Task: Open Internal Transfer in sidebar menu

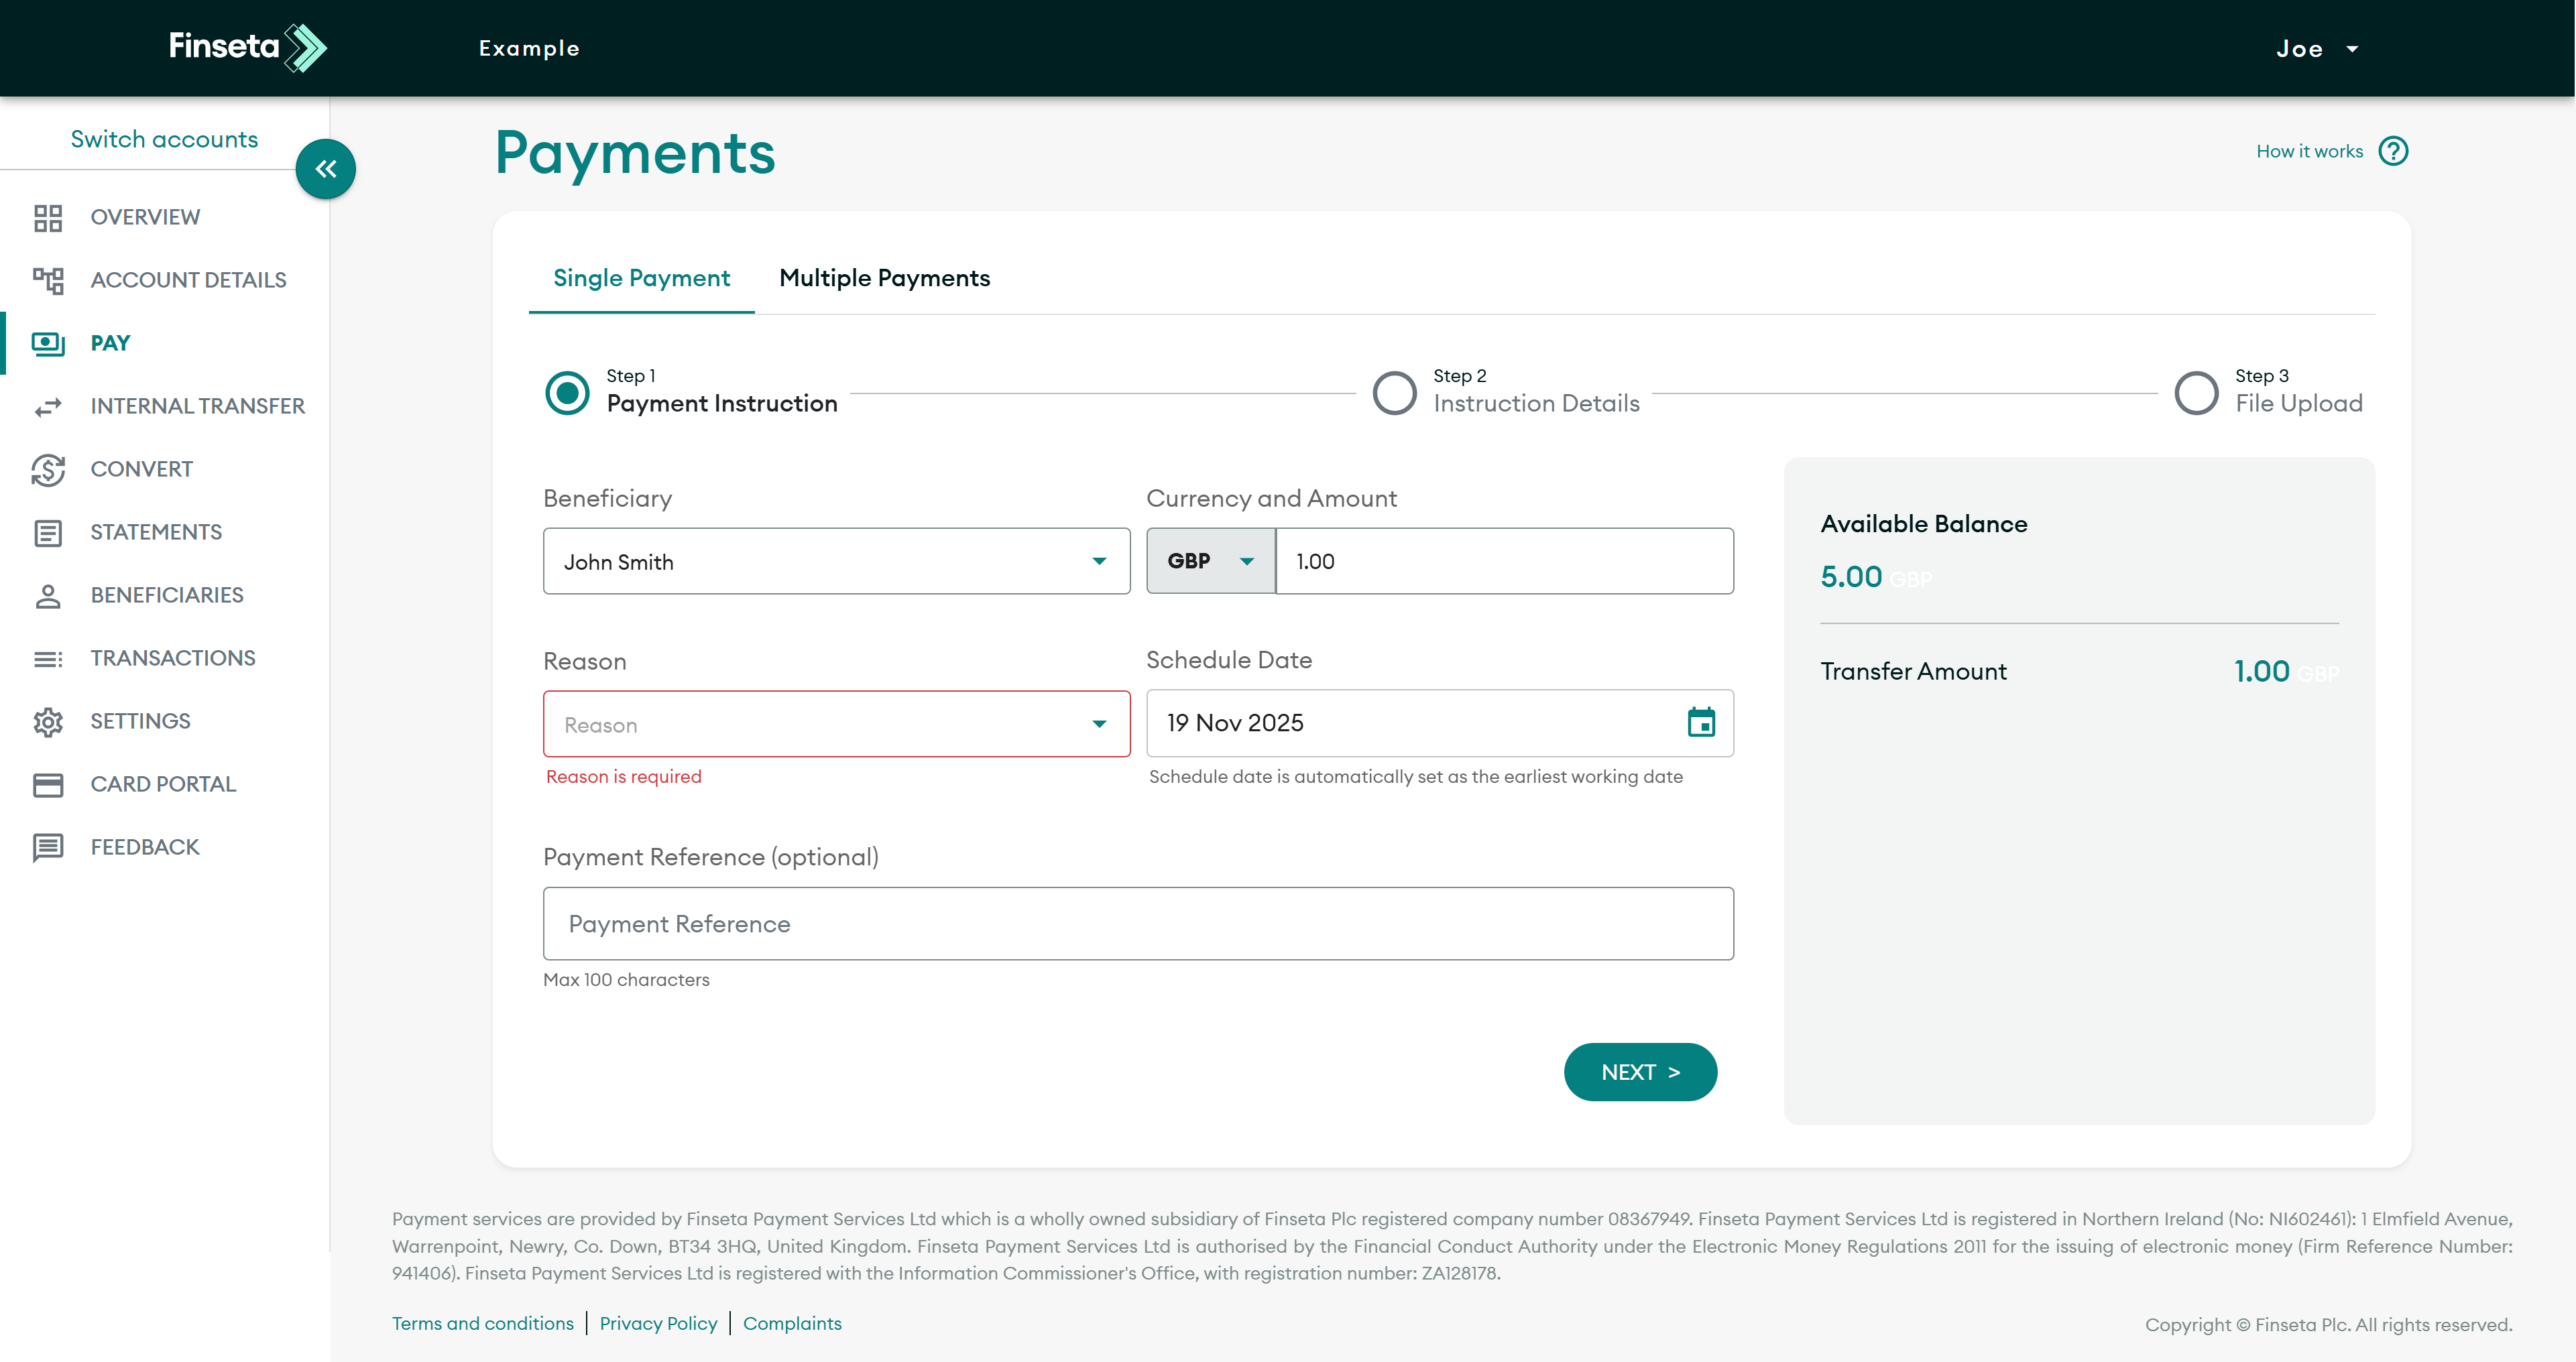Action: click(x=197, y=406)
